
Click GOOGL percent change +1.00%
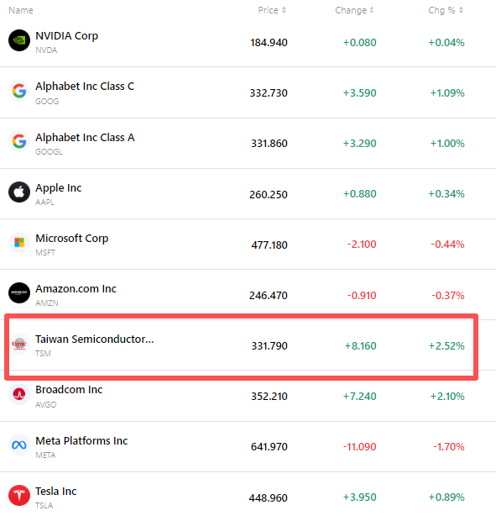pyautogui.click(x=447, y=144)
